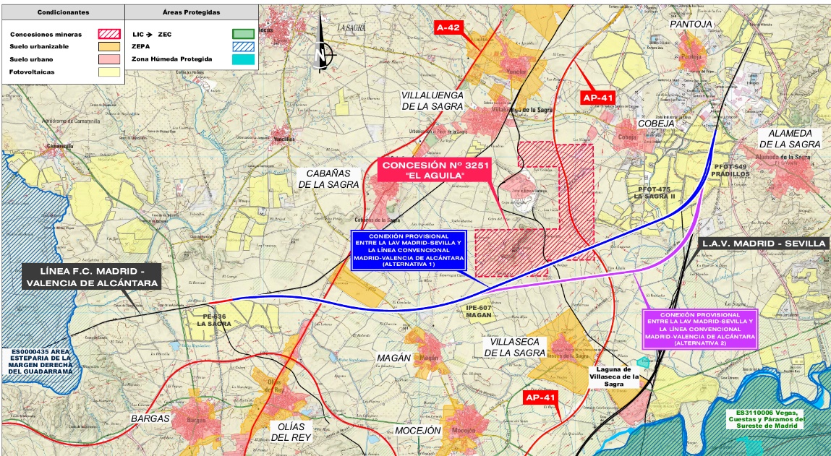This screenshot has height=456, width=831.
Task: Click the BARGAS town label
Action: click(x=150, y=418)
